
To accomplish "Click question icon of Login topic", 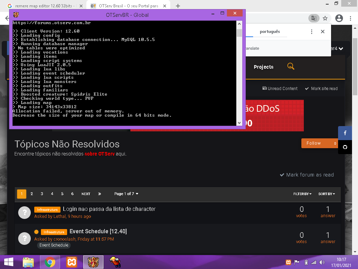I will click(x=24, y=213).
